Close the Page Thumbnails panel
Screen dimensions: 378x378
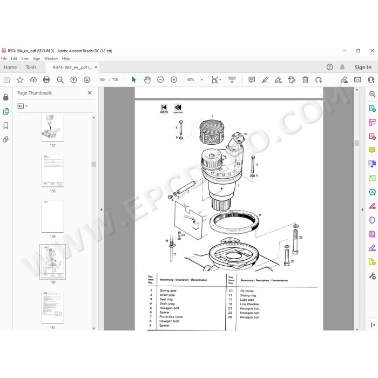[x=90, y=93]
